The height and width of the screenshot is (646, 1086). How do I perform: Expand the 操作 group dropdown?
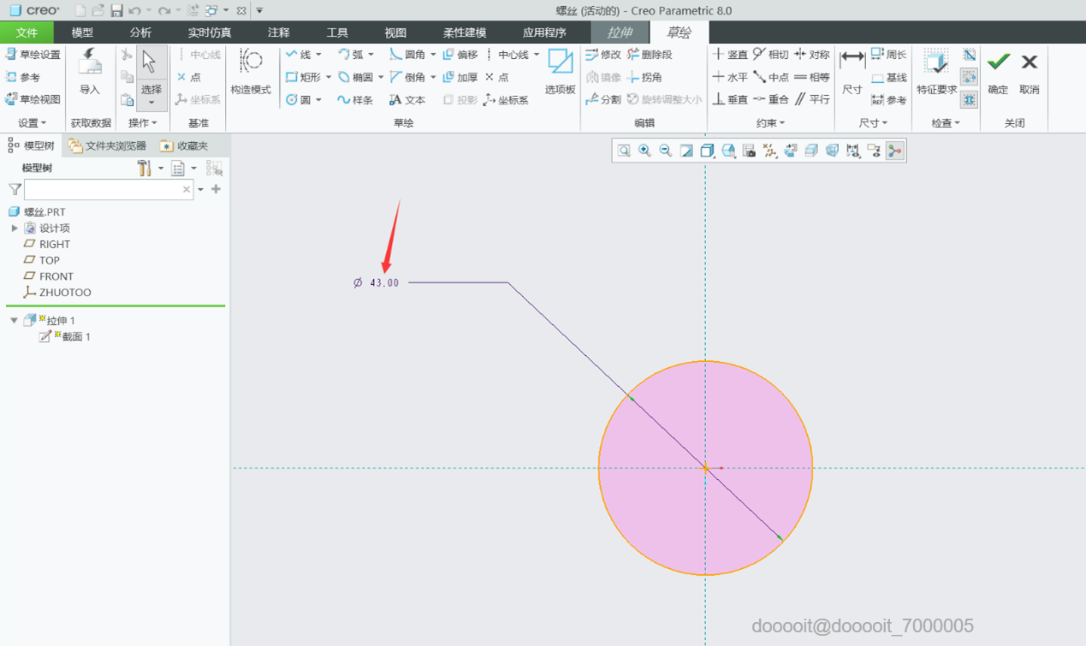click(x=142, y=123)
